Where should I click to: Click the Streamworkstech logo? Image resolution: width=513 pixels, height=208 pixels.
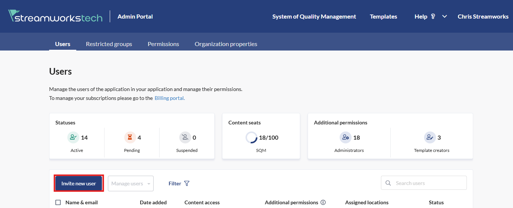pyautogui.click(x=55, y=16)
